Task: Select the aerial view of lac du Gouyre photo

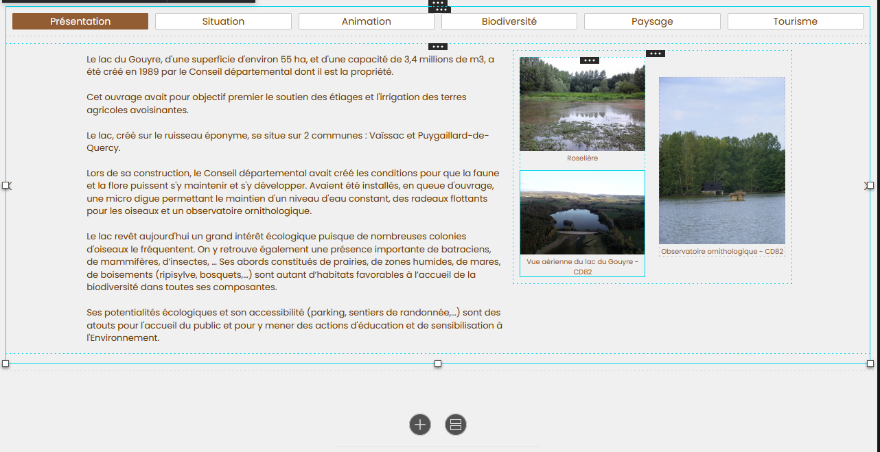Action: (x=582, y=212)
